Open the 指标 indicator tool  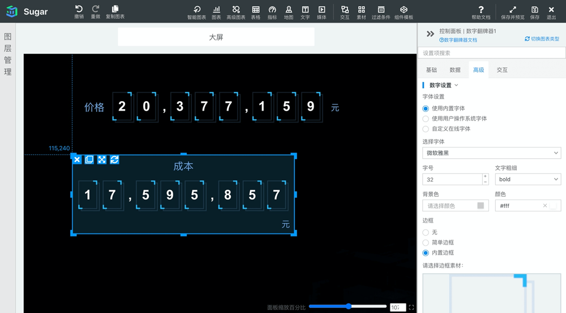[272, 12]
